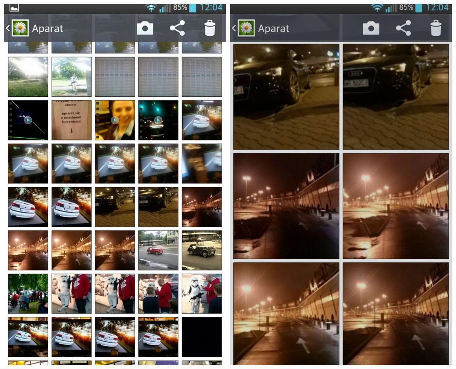Tap Wi-Fi icon in left screen status bar
The image size is (456, 369).
(x=151, y=8)
